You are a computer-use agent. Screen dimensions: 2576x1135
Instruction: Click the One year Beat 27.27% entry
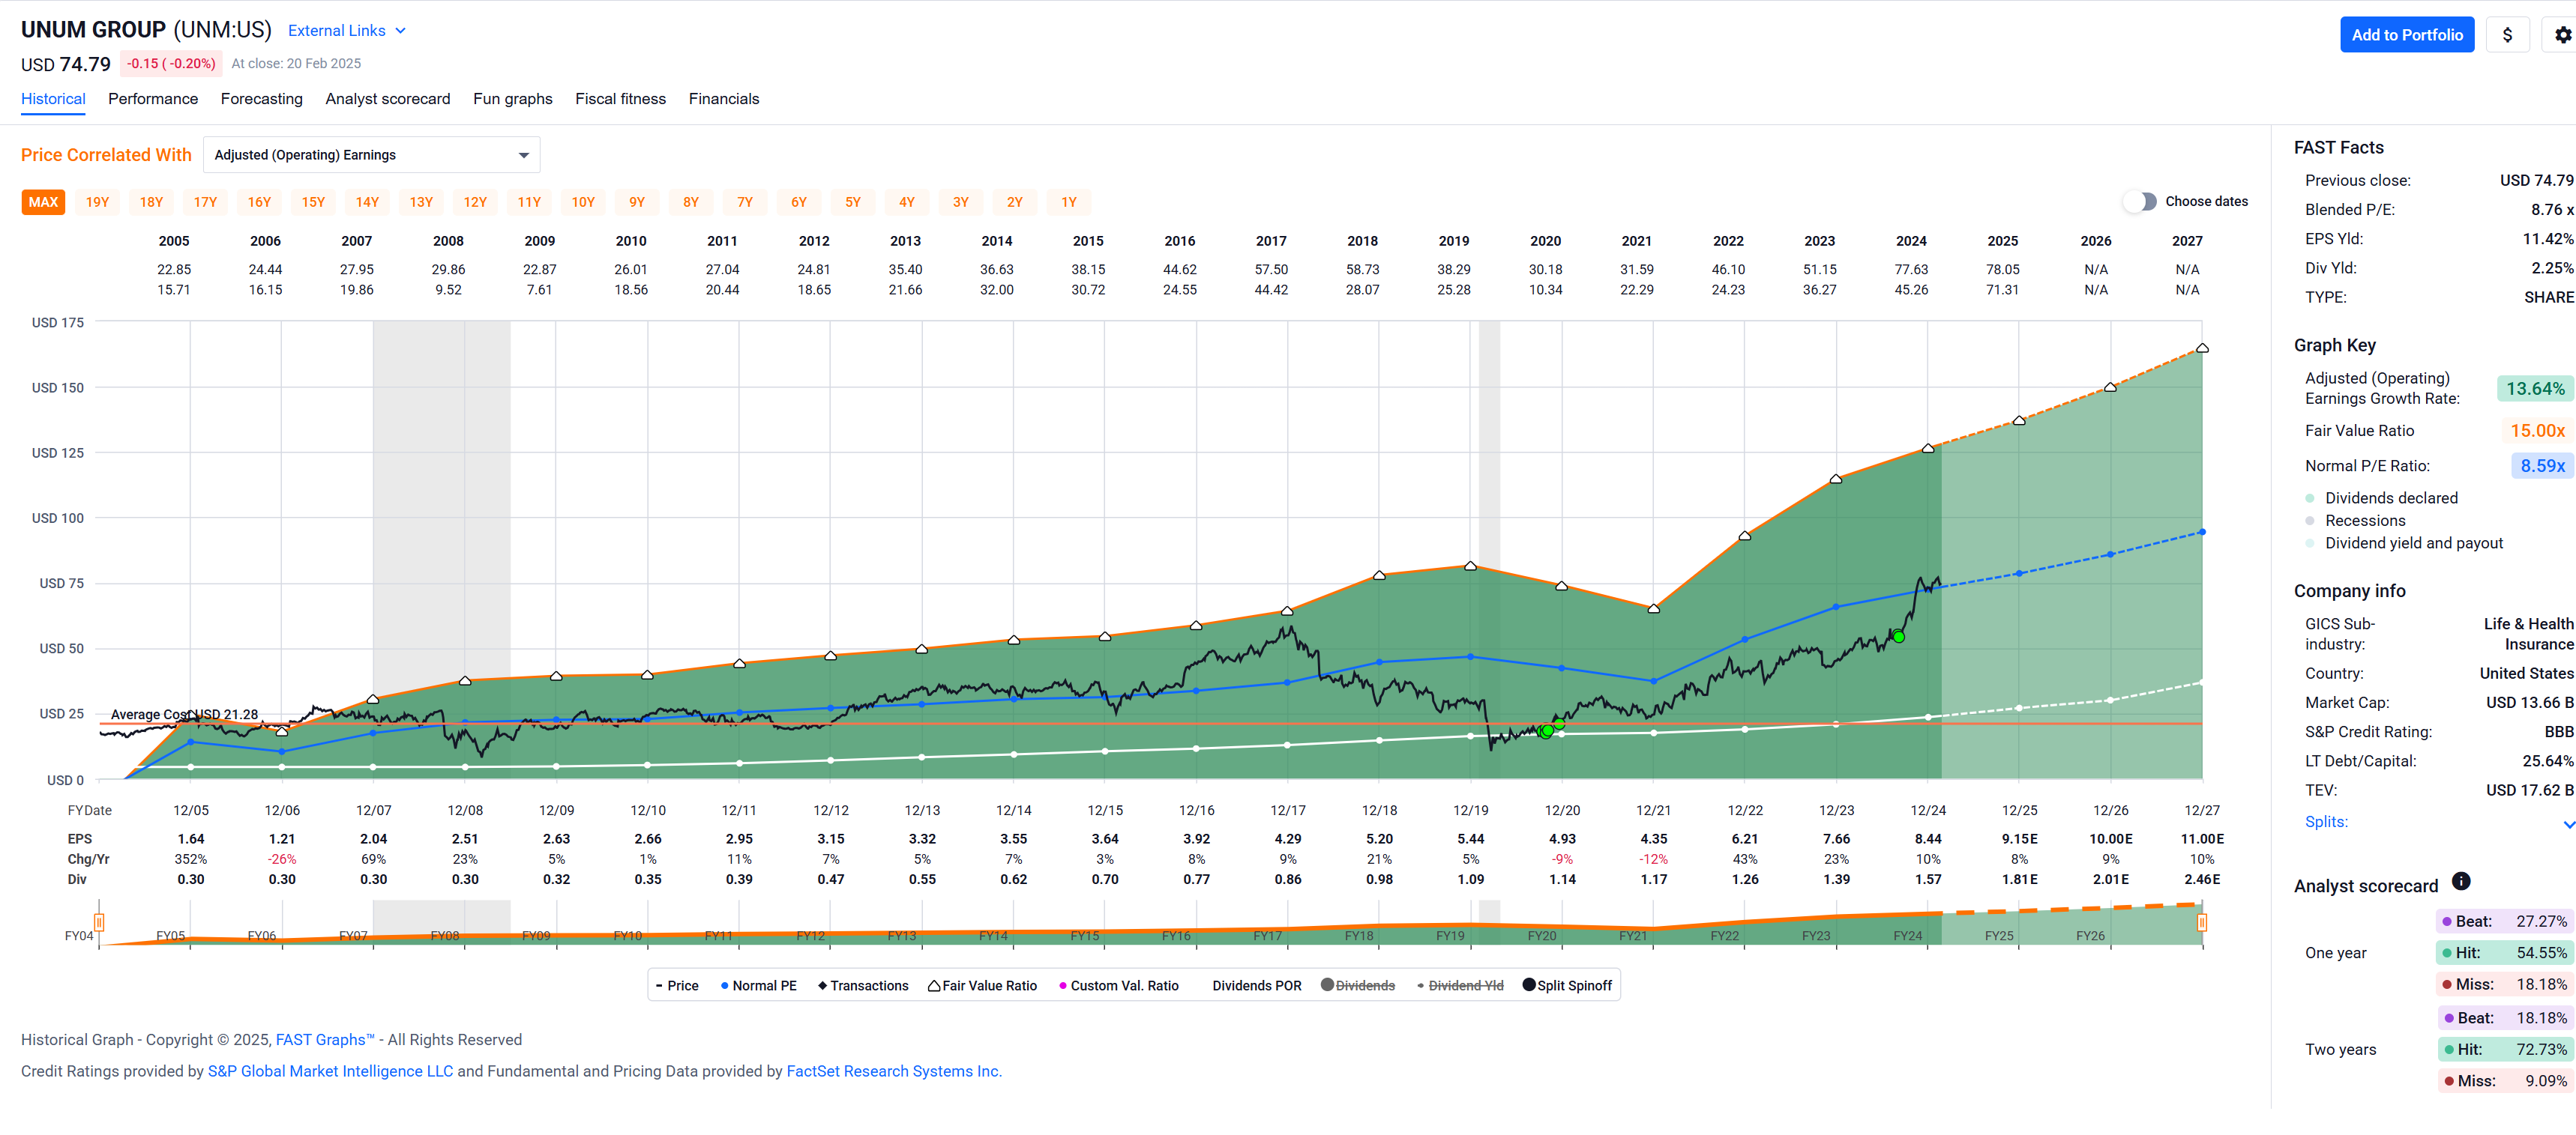point(2504,921)
